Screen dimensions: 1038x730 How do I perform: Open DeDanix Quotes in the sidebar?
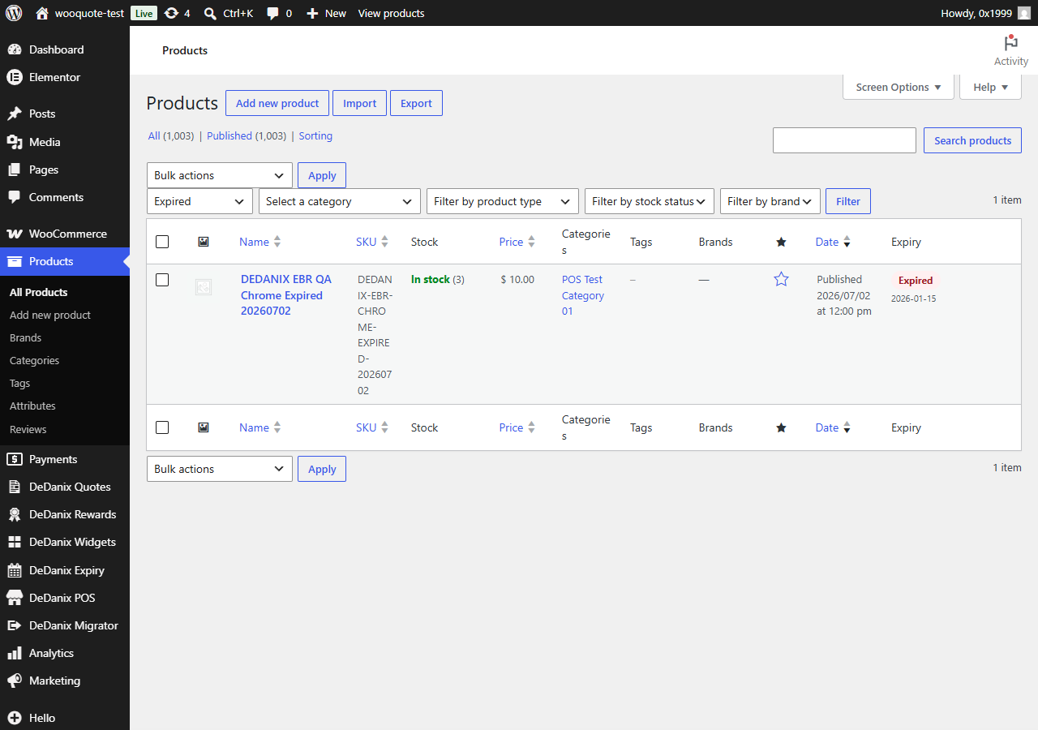pyautogui.click(x=65, y=487)
